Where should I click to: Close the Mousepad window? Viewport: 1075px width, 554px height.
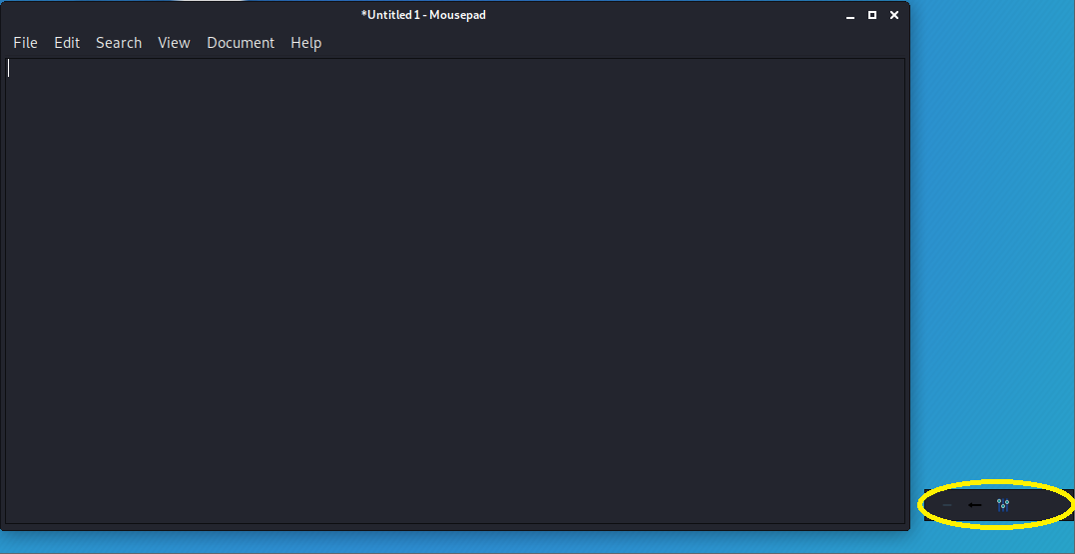pos(894,15)
